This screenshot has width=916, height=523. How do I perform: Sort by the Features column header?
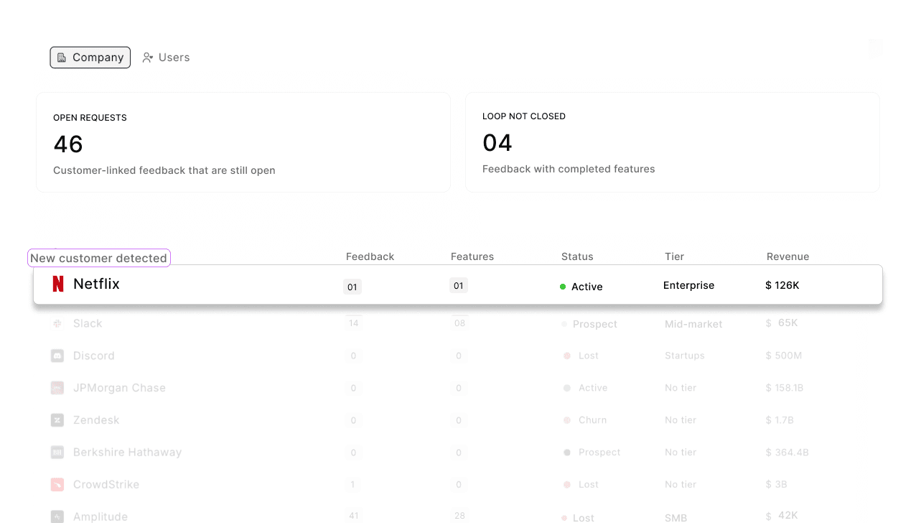point(472,256)
